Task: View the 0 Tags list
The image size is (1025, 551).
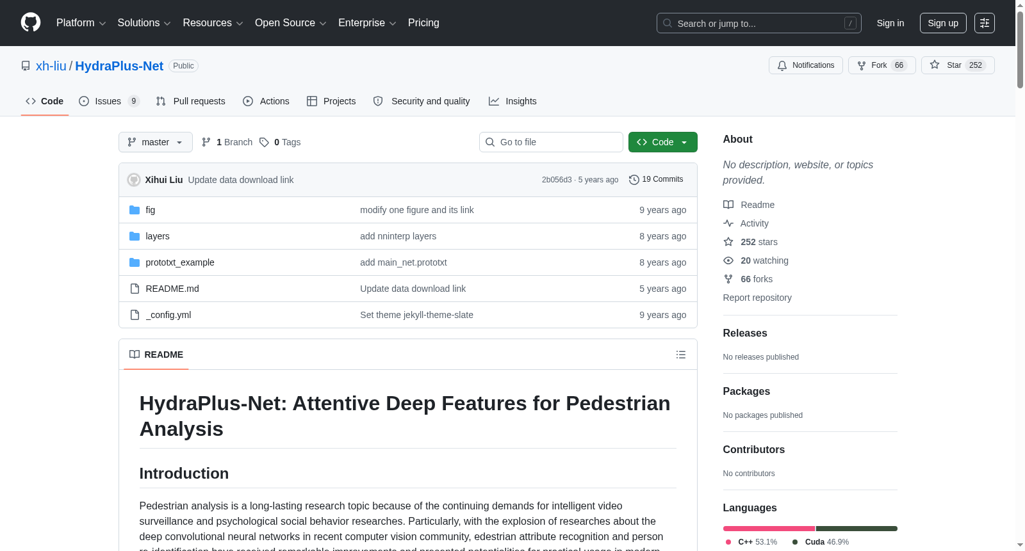Action: point(280,142)
